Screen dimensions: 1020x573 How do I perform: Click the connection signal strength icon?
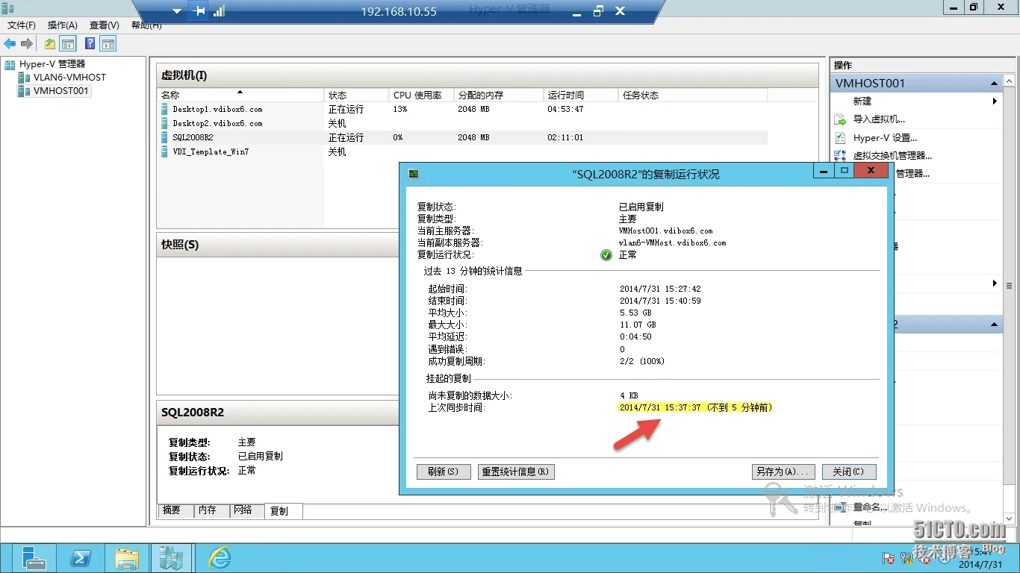point(220,11)
